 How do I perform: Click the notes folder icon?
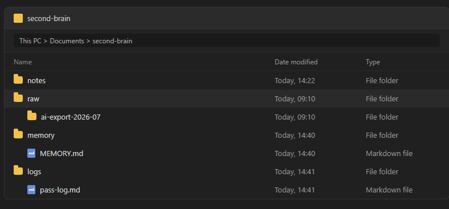tap(18, 80)
